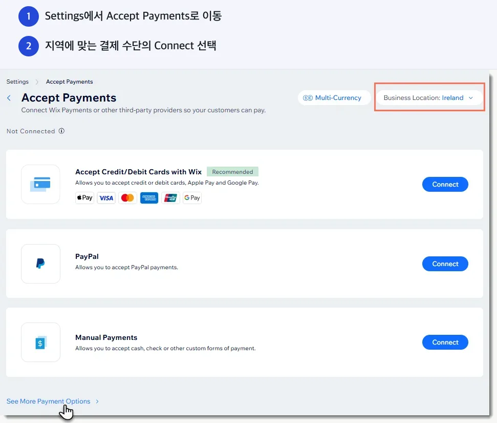Screen dimensions: 497x423
Task: Click the back arrow beside Accept Payments
Action: pyautogui.click(x=9, y=98)
